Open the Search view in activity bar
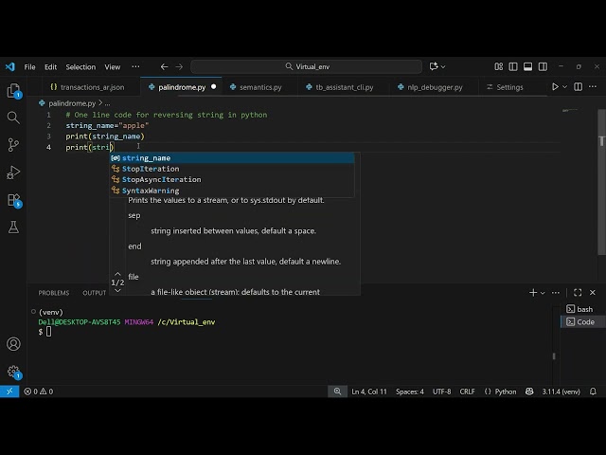 [x=13, y=118]
